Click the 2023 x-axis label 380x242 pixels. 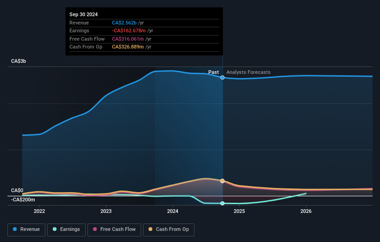[x=106, y=211]
